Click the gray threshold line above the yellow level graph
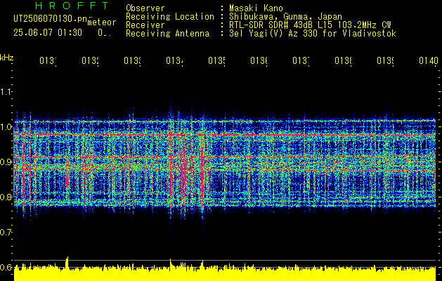 225,260
